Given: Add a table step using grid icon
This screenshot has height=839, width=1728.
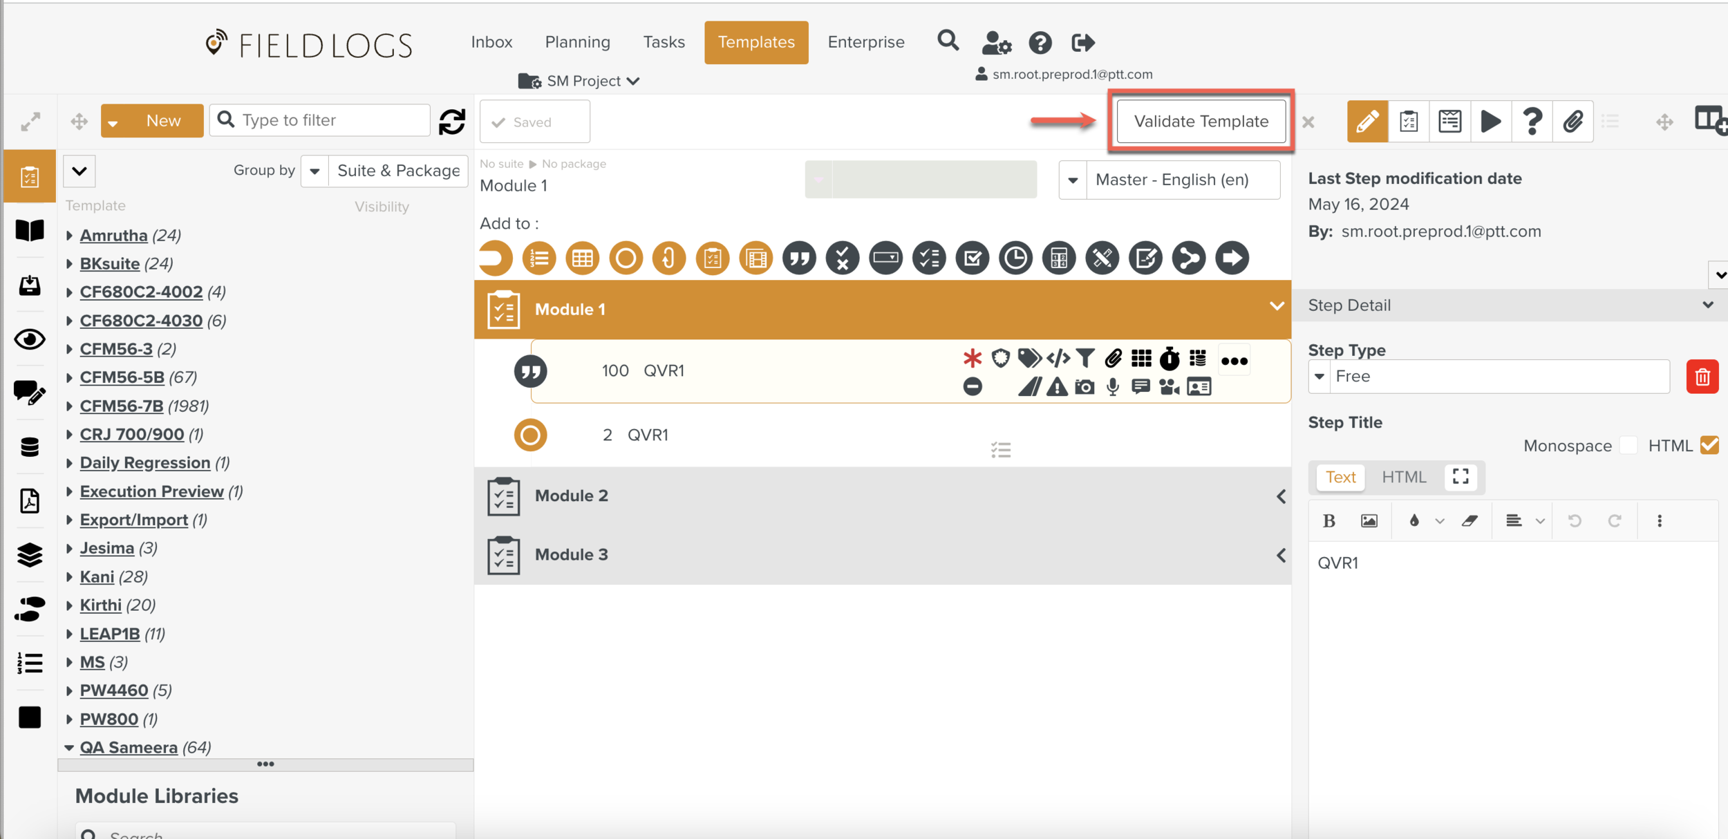Looking at the screenshot, I should point(582,258).
